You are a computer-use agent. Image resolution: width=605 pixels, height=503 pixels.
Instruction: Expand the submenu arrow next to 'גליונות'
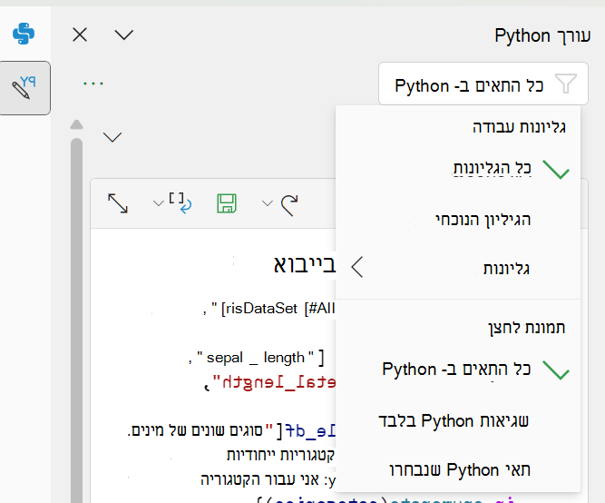357,267
